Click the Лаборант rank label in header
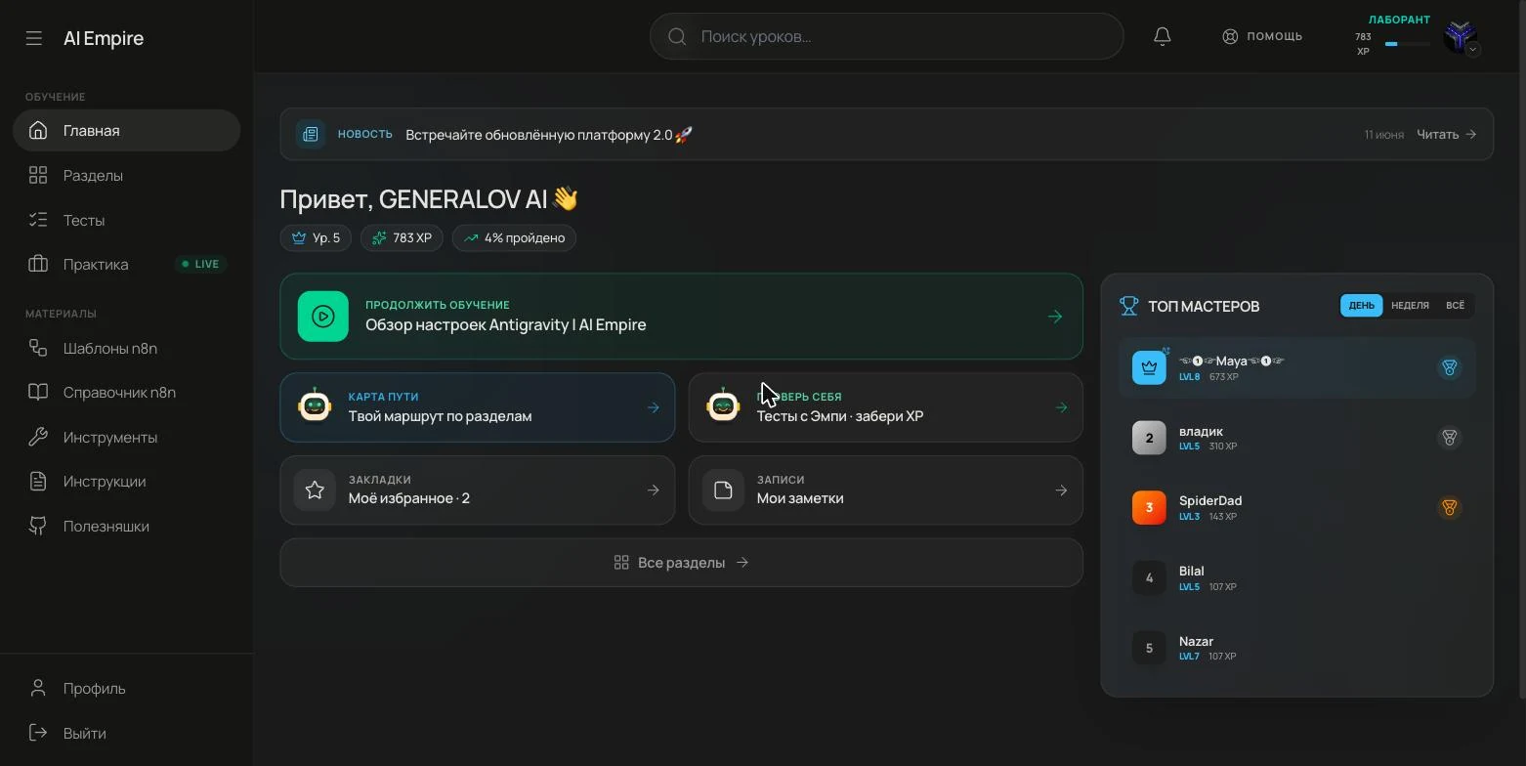The image size is (1526, 766). pyautogui.click(x=1399, y=20)
